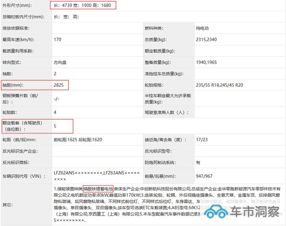Image resolution: width=286 pixels, height=226 pixels.
Task: Select the top speed value 170
Action: pyautogui.click(x=58, y=40)
